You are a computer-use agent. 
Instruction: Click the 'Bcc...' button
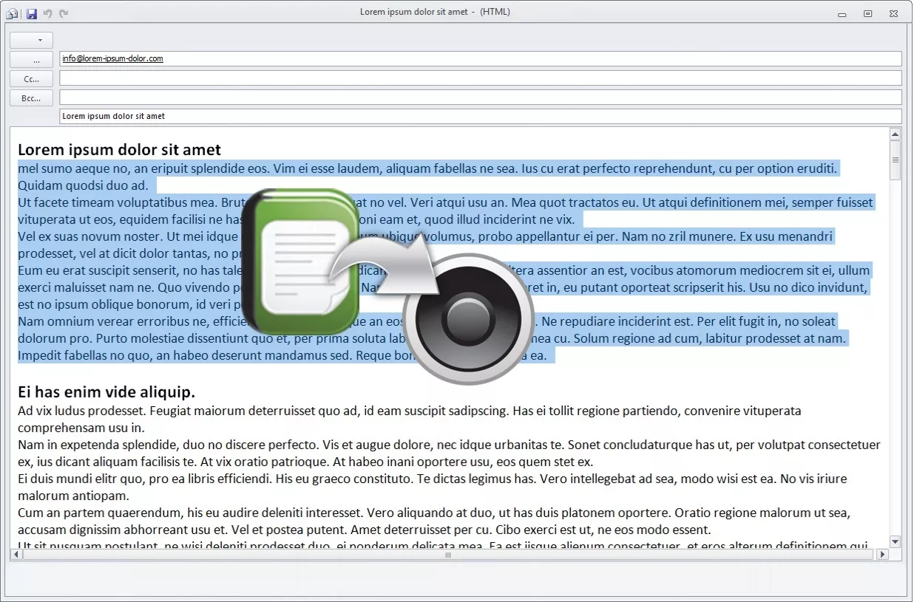[x=30, y=98]
